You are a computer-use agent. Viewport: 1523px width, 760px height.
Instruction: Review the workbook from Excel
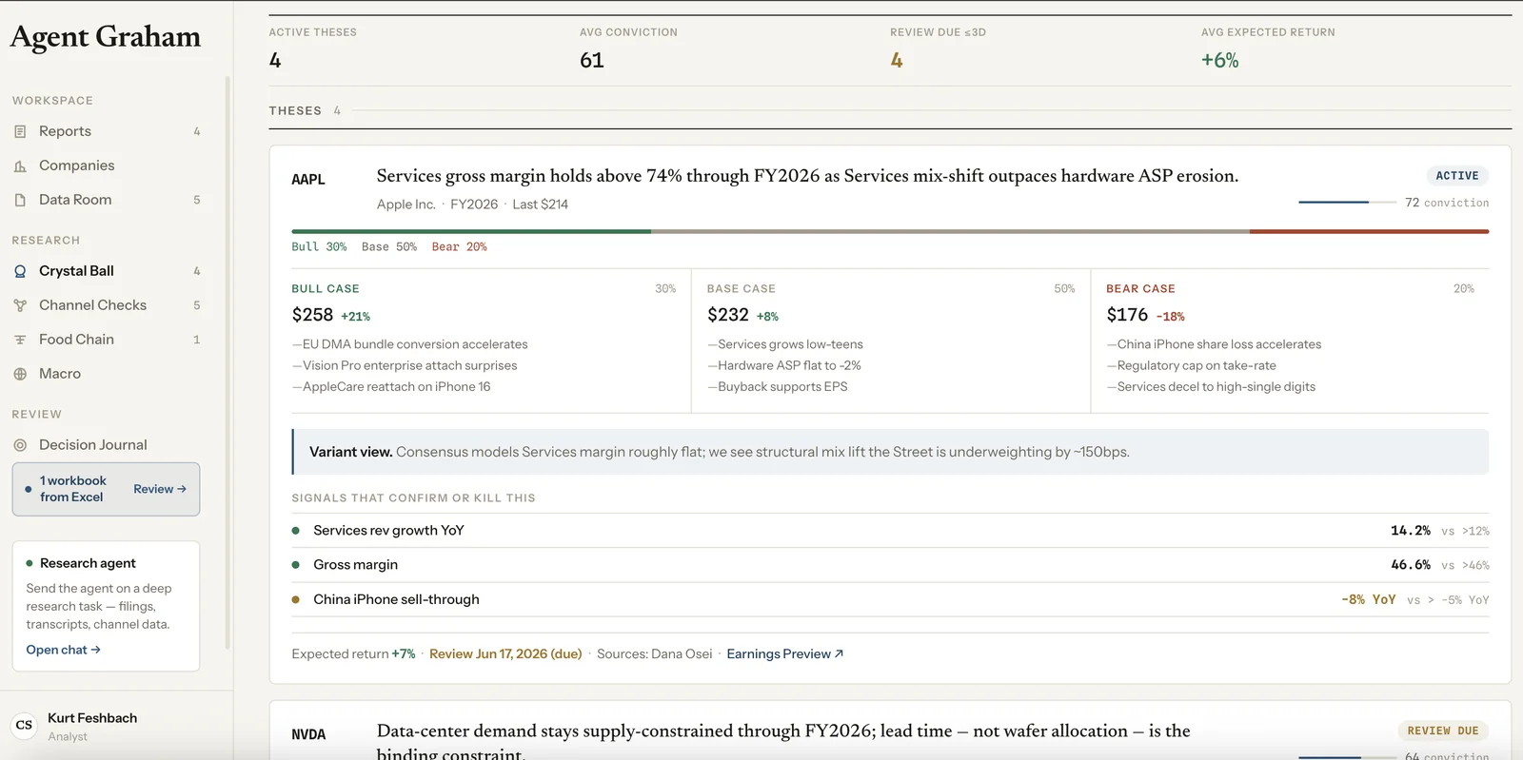click(160, 489)
